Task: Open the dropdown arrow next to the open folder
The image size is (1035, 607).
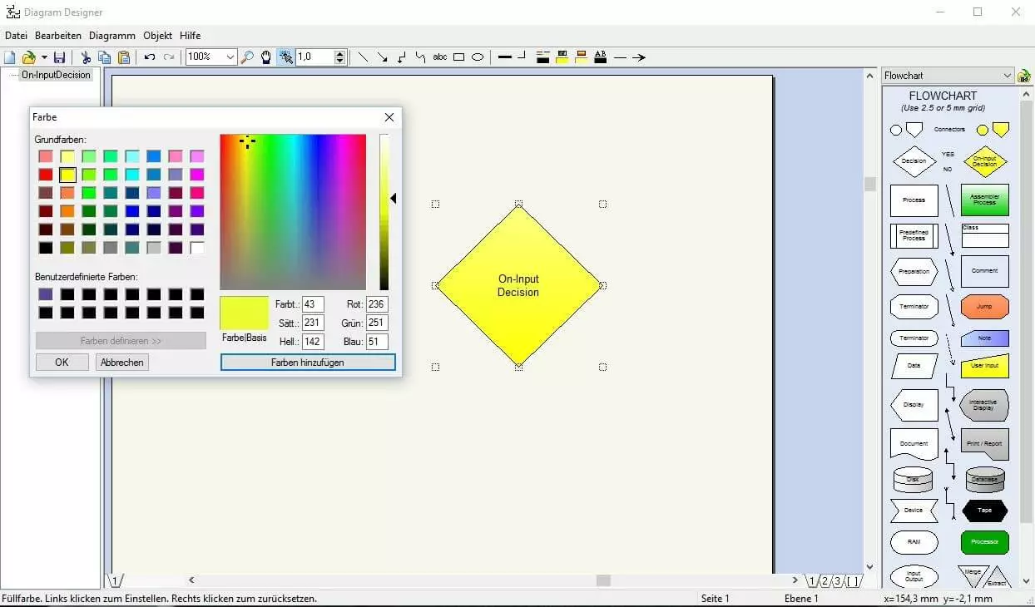Action: (x=44, y=57)
